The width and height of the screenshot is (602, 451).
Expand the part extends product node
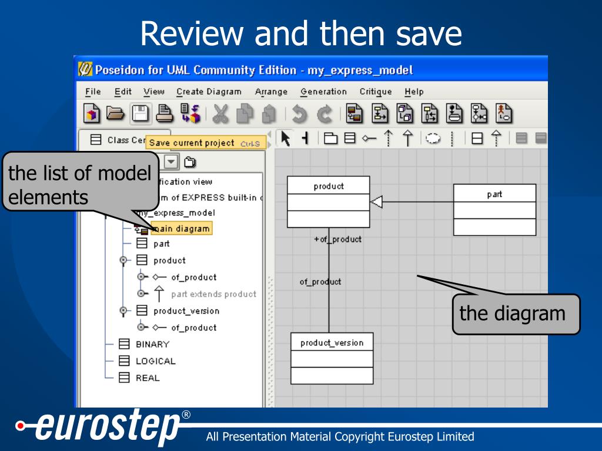[141, 294]
